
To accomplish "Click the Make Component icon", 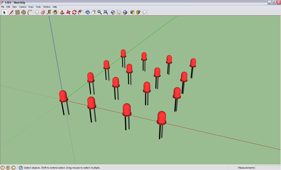I will [37, 12].
